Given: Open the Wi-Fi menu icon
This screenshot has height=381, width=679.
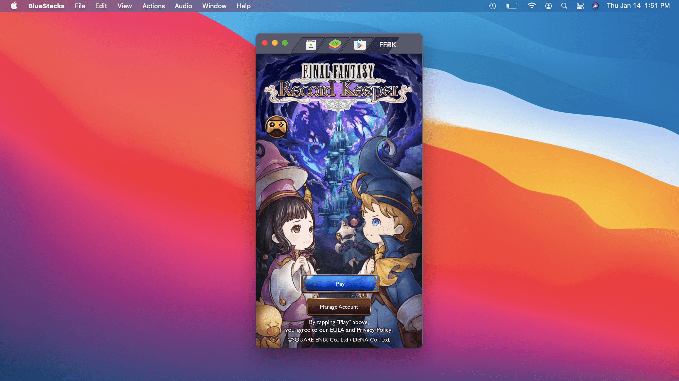Looking at the screenshot, I should 532,6.
